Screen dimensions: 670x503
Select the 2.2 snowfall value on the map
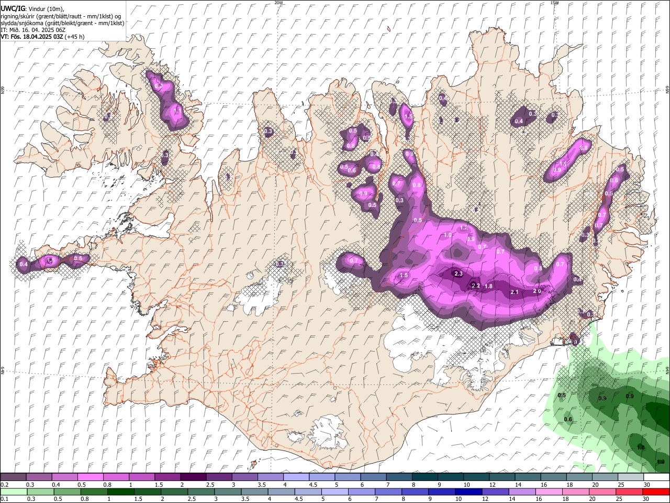click(476, 286)
